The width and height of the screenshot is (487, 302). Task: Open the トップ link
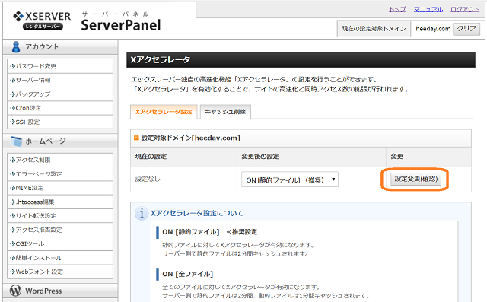point(397,9)
